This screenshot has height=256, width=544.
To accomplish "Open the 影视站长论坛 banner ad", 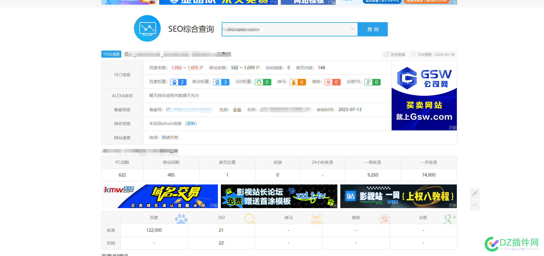I will (x=279, y=196).
